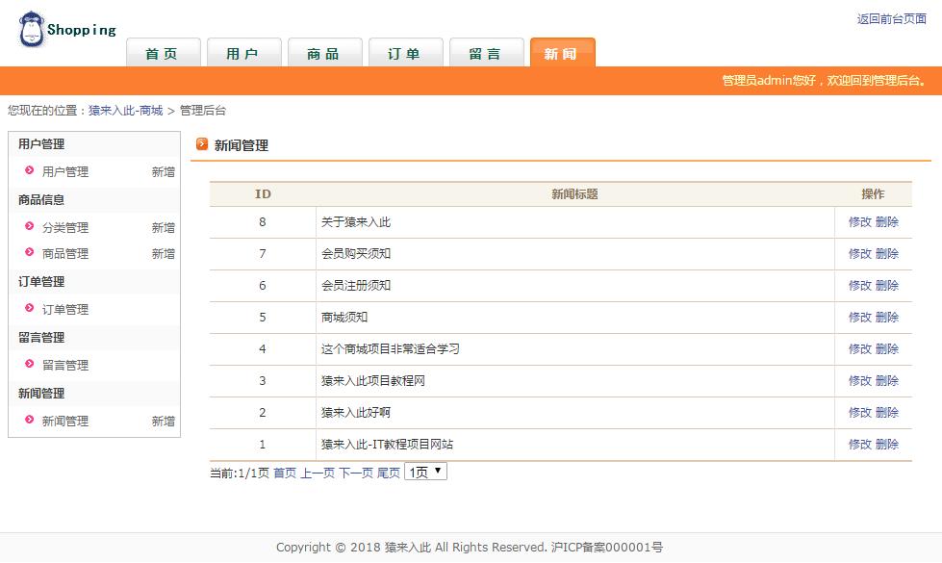Open the 用户 tab

pos(243,55)
